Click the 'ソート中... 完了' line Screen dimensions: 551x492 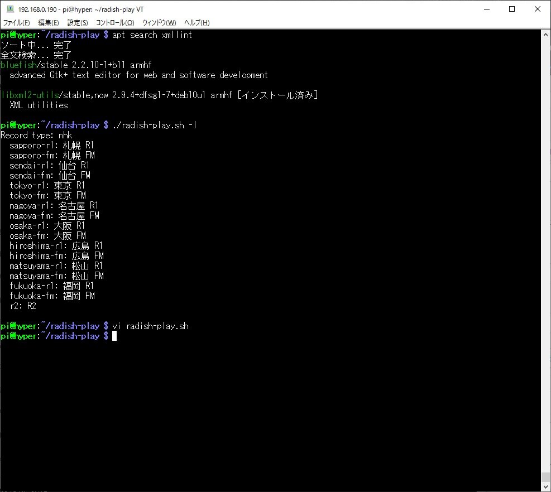[x=36, y=45]
